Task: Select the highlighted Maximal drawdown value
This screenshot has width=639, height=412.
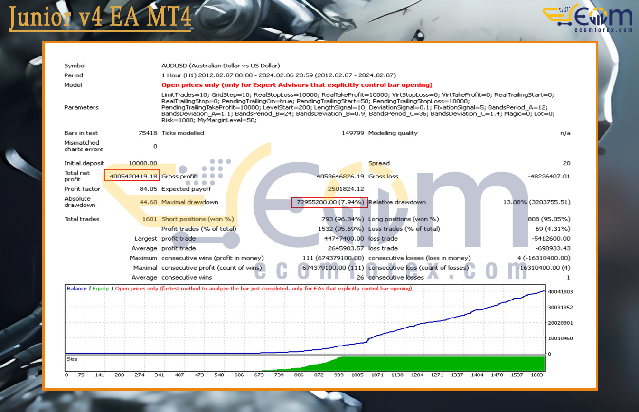Action: pos(329,202)
